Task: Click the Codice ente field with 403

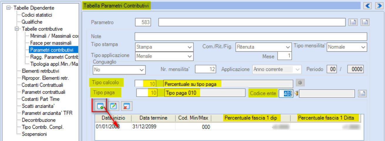Action: 286,93
